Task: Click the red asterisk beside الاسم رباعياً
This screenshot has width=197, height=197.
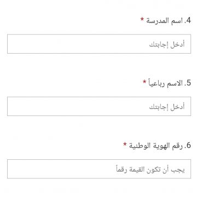Action: tap(144, 82)
